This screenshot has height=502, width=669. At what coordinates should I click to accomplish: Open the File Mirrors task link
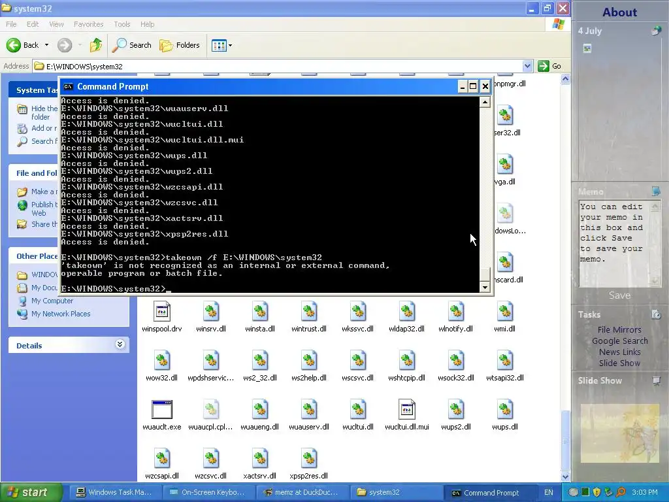tap(619, 329)
